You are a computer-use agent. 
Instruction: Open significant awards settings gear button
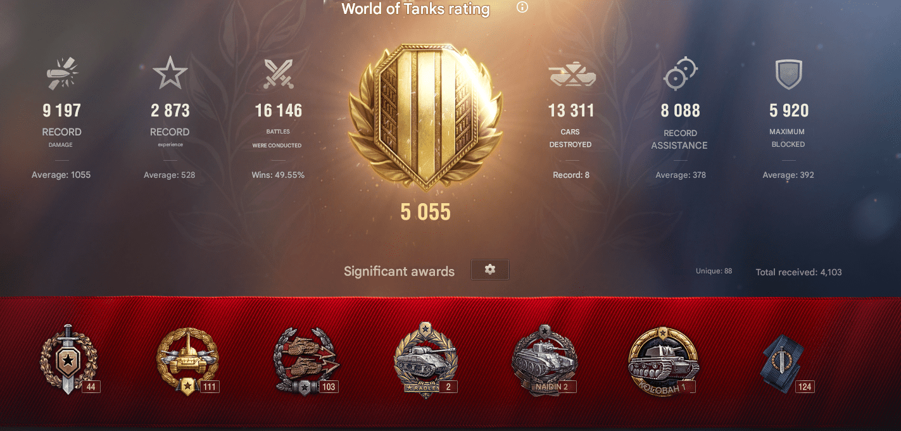(489, 270)
